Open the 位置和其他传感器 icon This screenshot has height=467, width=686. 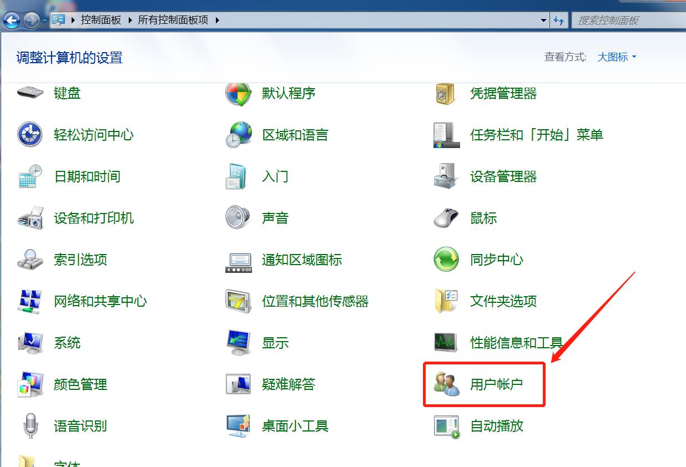tap(238, 301)
